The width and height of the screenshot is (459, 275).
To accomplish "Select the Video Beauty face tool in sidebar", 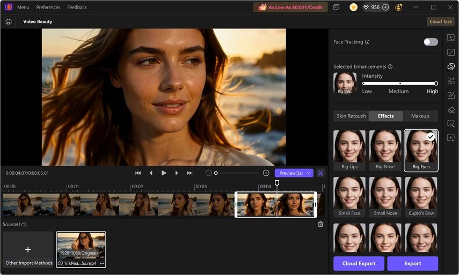I will [451, 66].
